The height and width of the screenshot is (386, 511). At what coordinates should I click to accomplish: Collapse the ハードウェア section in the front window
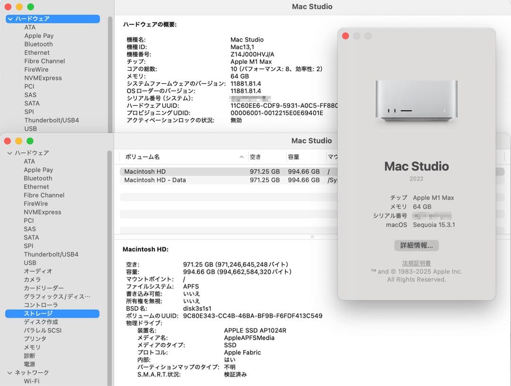(9, 153)
